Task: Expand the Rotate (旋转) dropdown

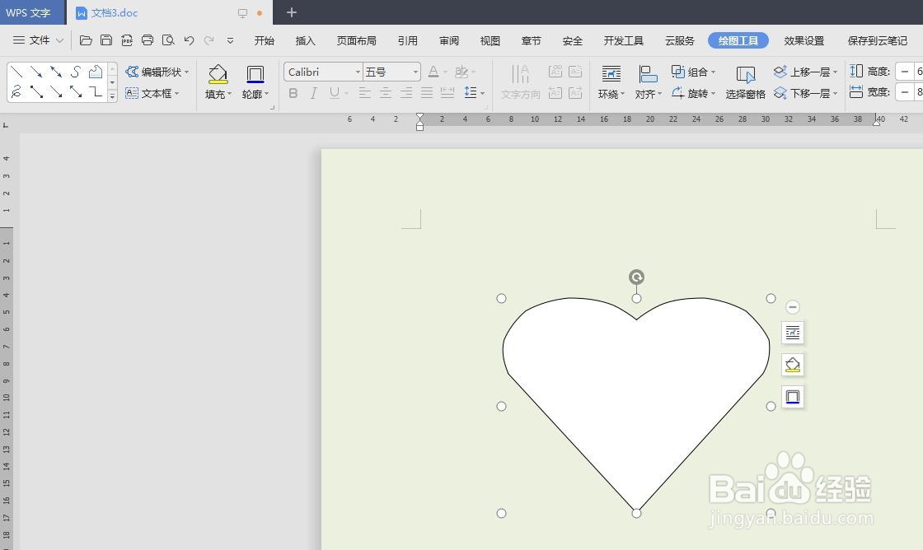Action: click(x=714, y=93)
